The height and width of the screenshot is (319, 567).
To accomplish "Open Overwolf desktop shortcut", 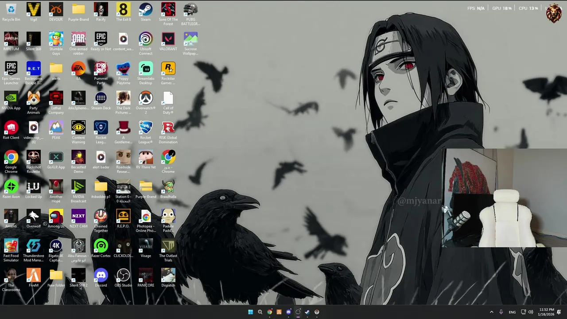I will click(34, 219).
